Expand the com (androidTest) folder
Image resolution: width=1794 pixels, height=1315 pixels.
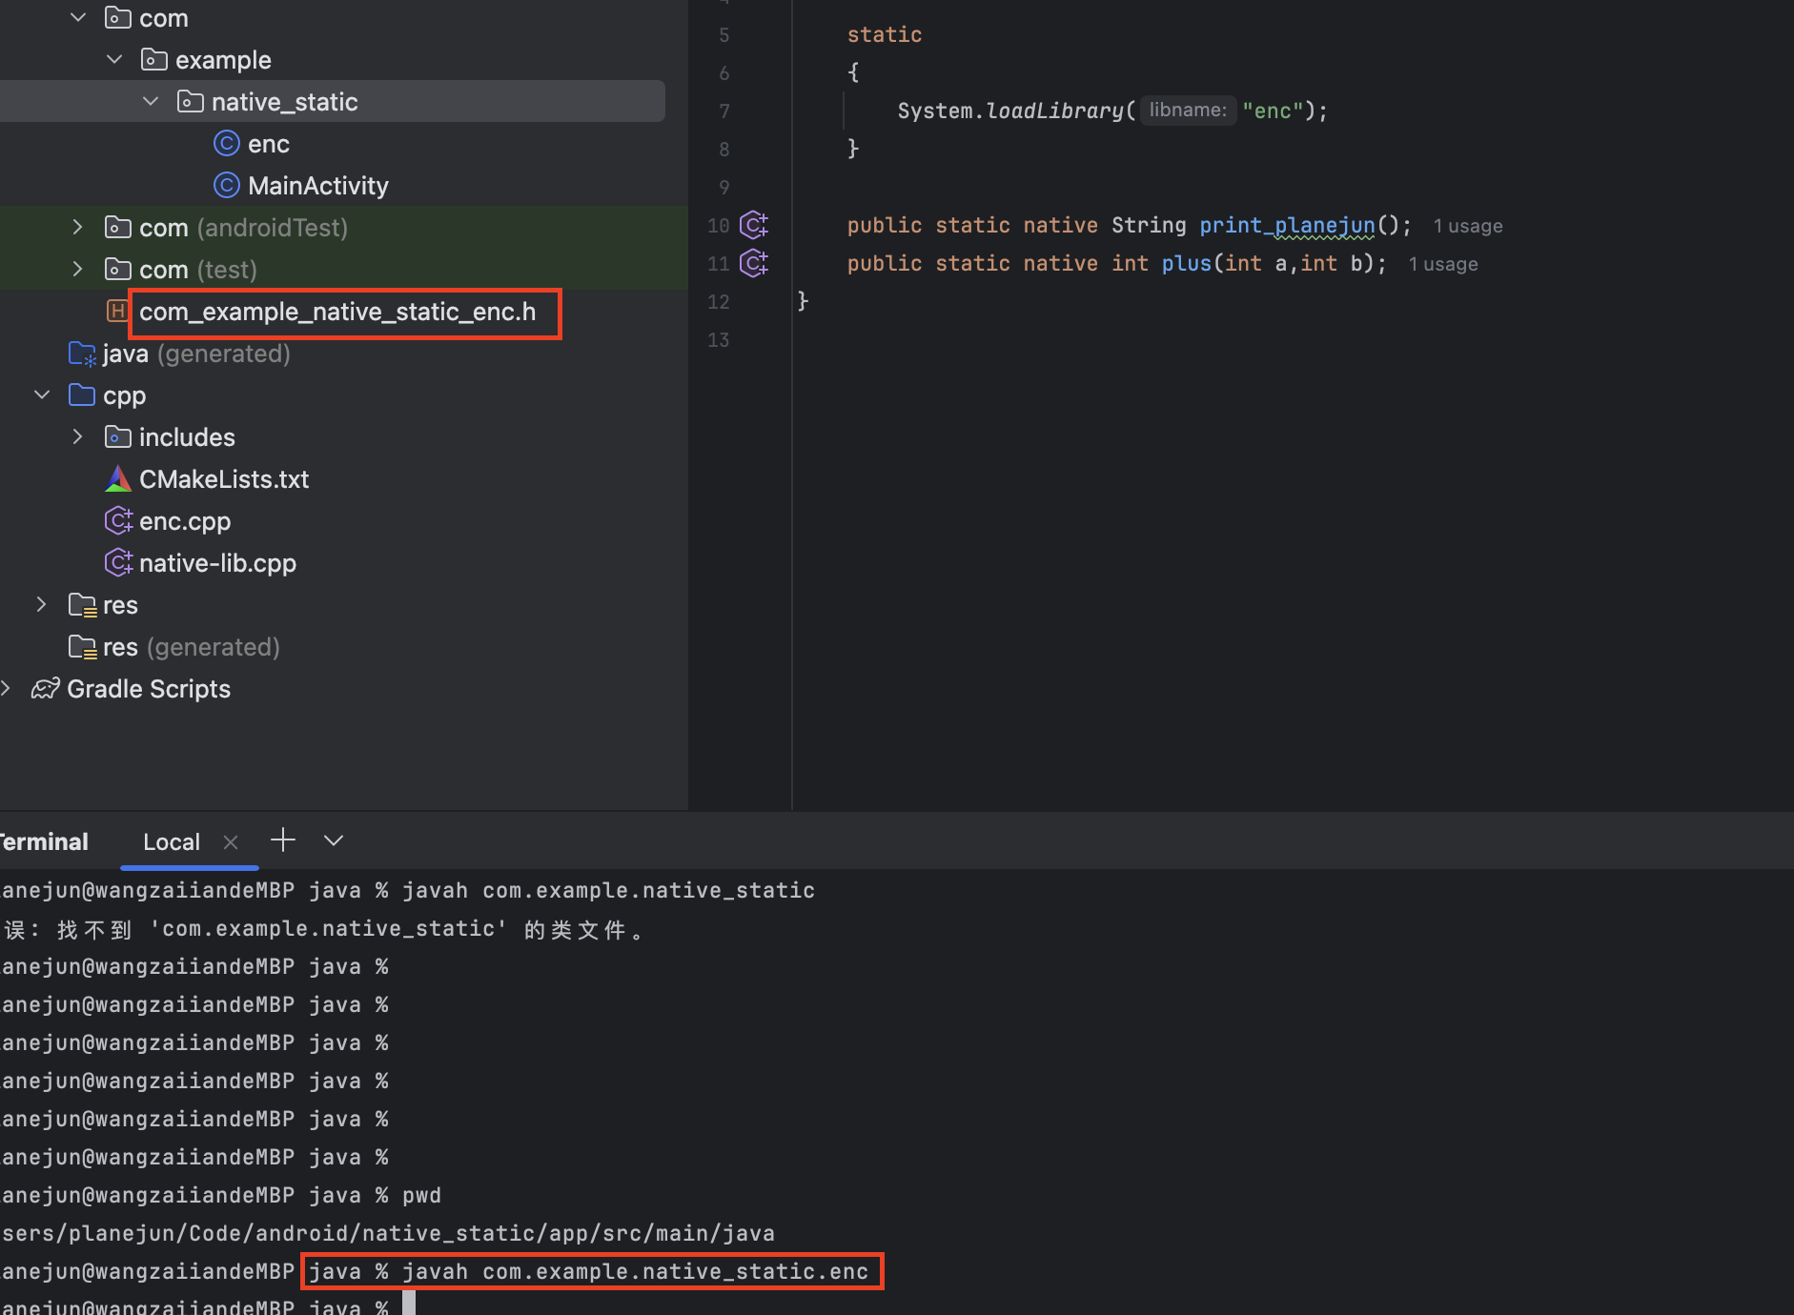pos(78,228)
